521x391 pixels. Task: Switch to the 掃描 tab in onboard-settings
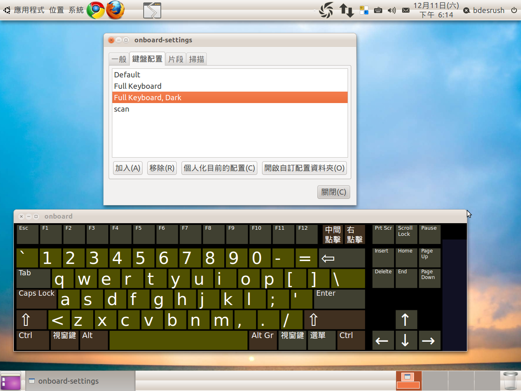click(x=197, y=59)
